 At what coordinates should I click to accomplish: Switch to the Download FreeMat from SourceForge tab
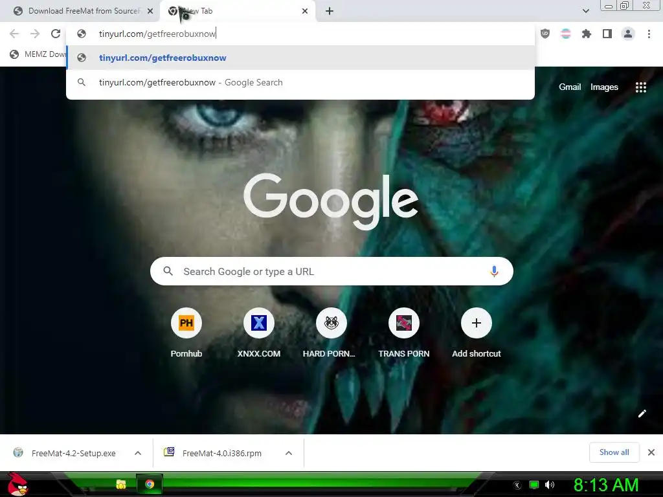[x=84, y=11]
